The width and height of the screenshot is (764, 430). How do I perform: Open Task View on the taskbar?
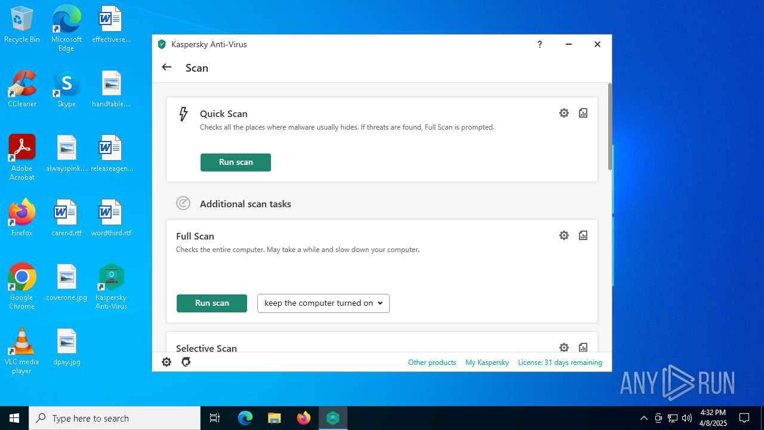[215, 418]
